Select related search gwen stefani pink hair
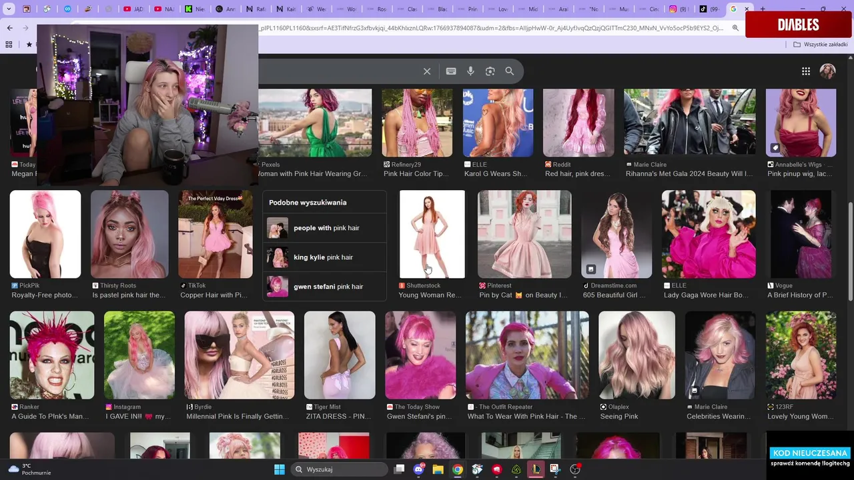The image size is (854, 480). pyautogui.click(x=325, y=287)
